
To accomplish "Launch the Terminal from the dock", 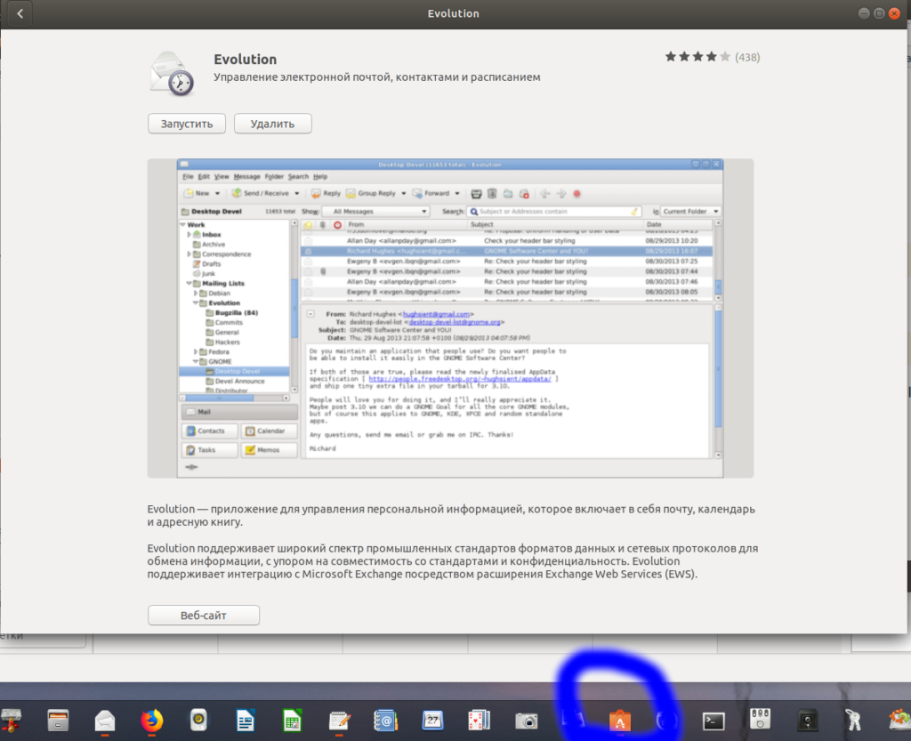I will (713, 721).
